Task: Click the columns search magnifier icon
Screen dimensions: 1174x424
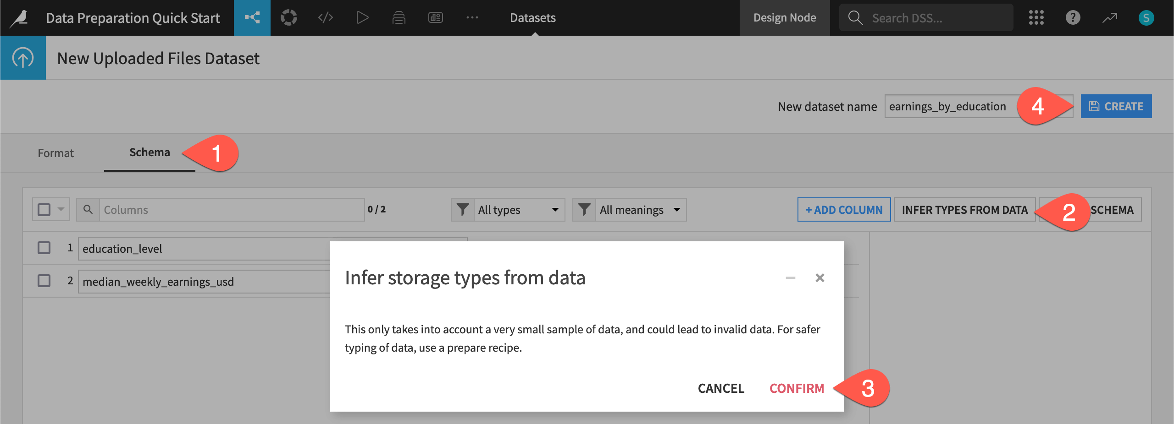Action: (88, 210)
